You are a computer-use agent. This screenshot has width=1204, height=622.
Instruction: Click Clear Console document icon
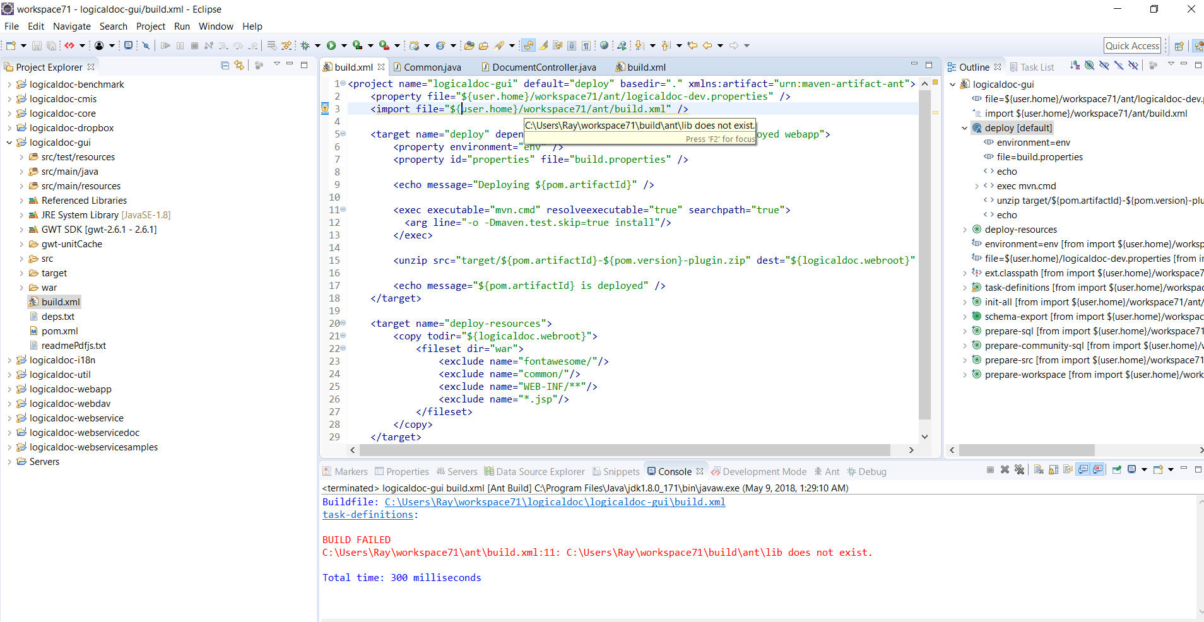1039,469
